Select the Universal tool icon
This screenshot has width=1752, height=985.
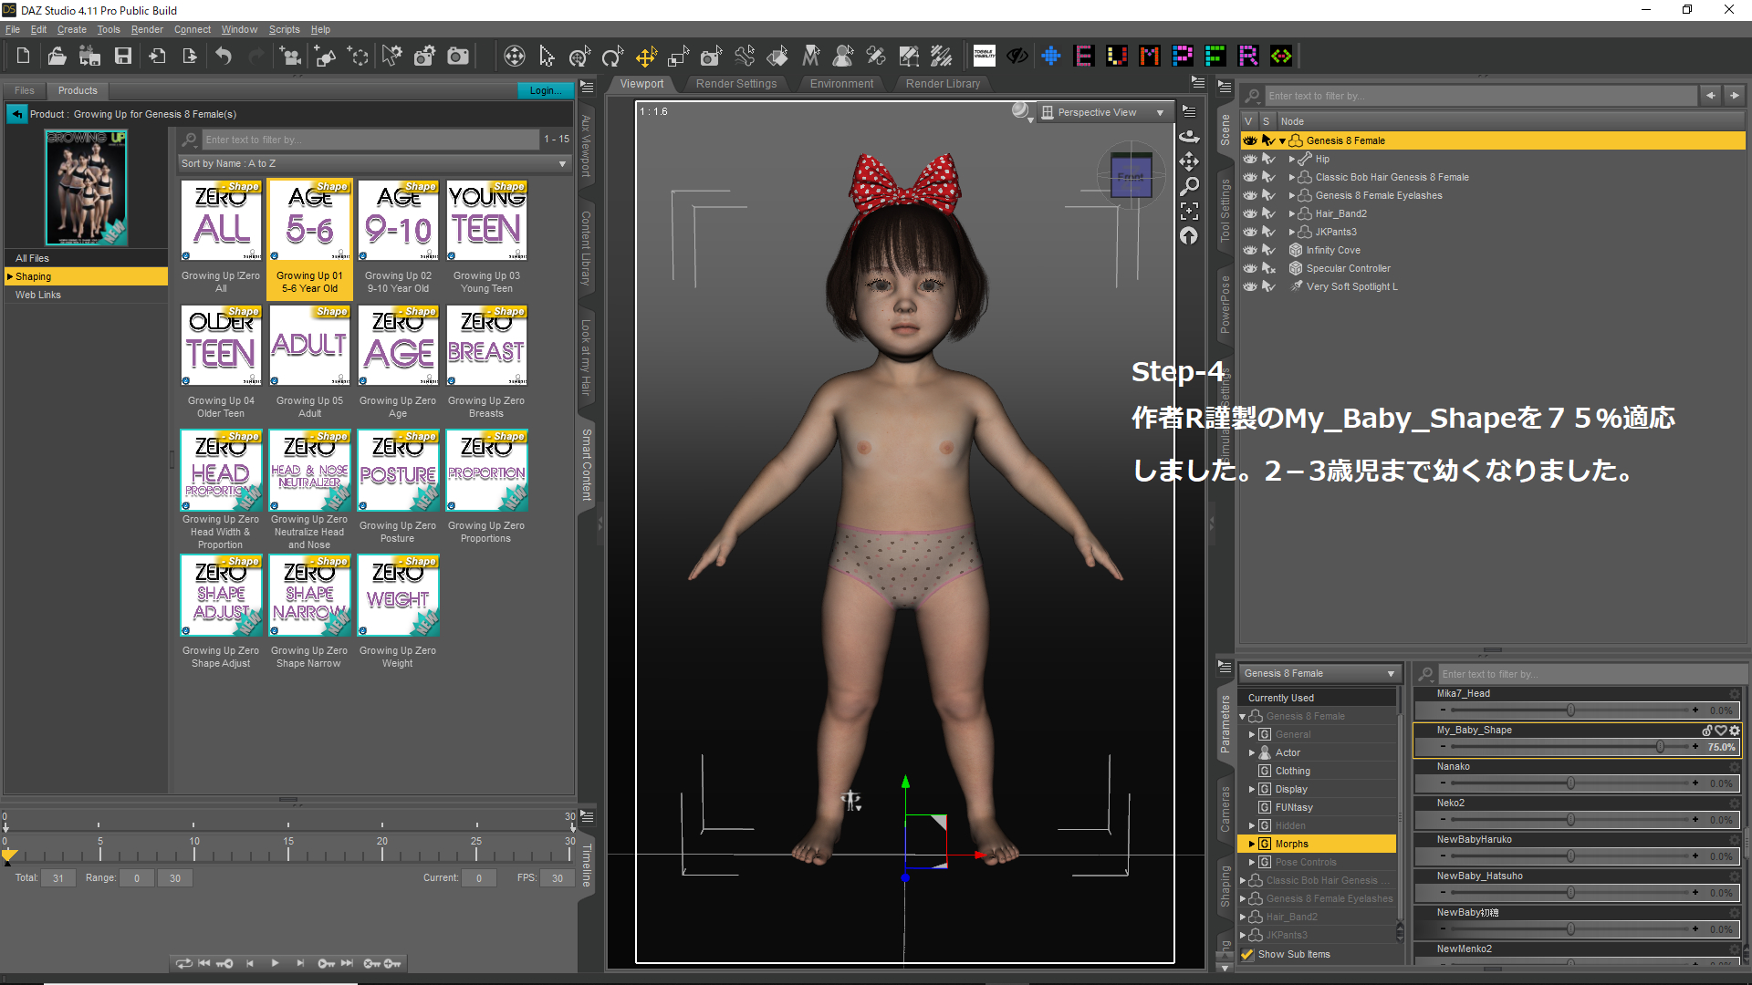click(515, 57)
